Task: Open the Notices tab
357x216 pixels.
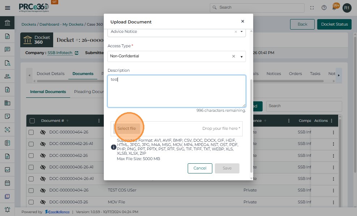Action: [x=274, y=74]
